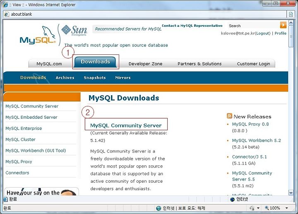Click the vertical scrollbar thumb
The width and height of the screenshot is (298, 214).
pos(291,36)
